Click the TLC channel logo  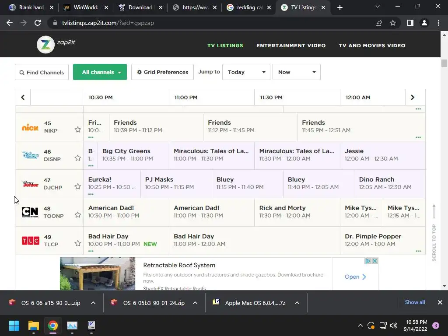[30, 241]
